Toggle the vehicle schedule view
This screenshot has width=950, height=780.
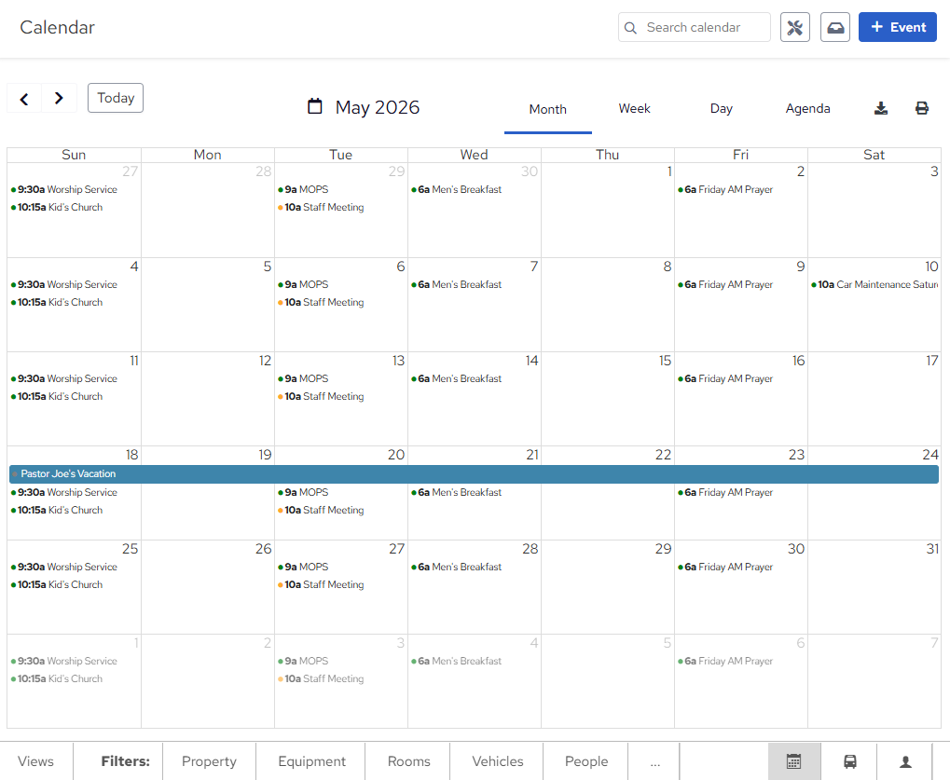pyautogui.click(x=849, y=761)
